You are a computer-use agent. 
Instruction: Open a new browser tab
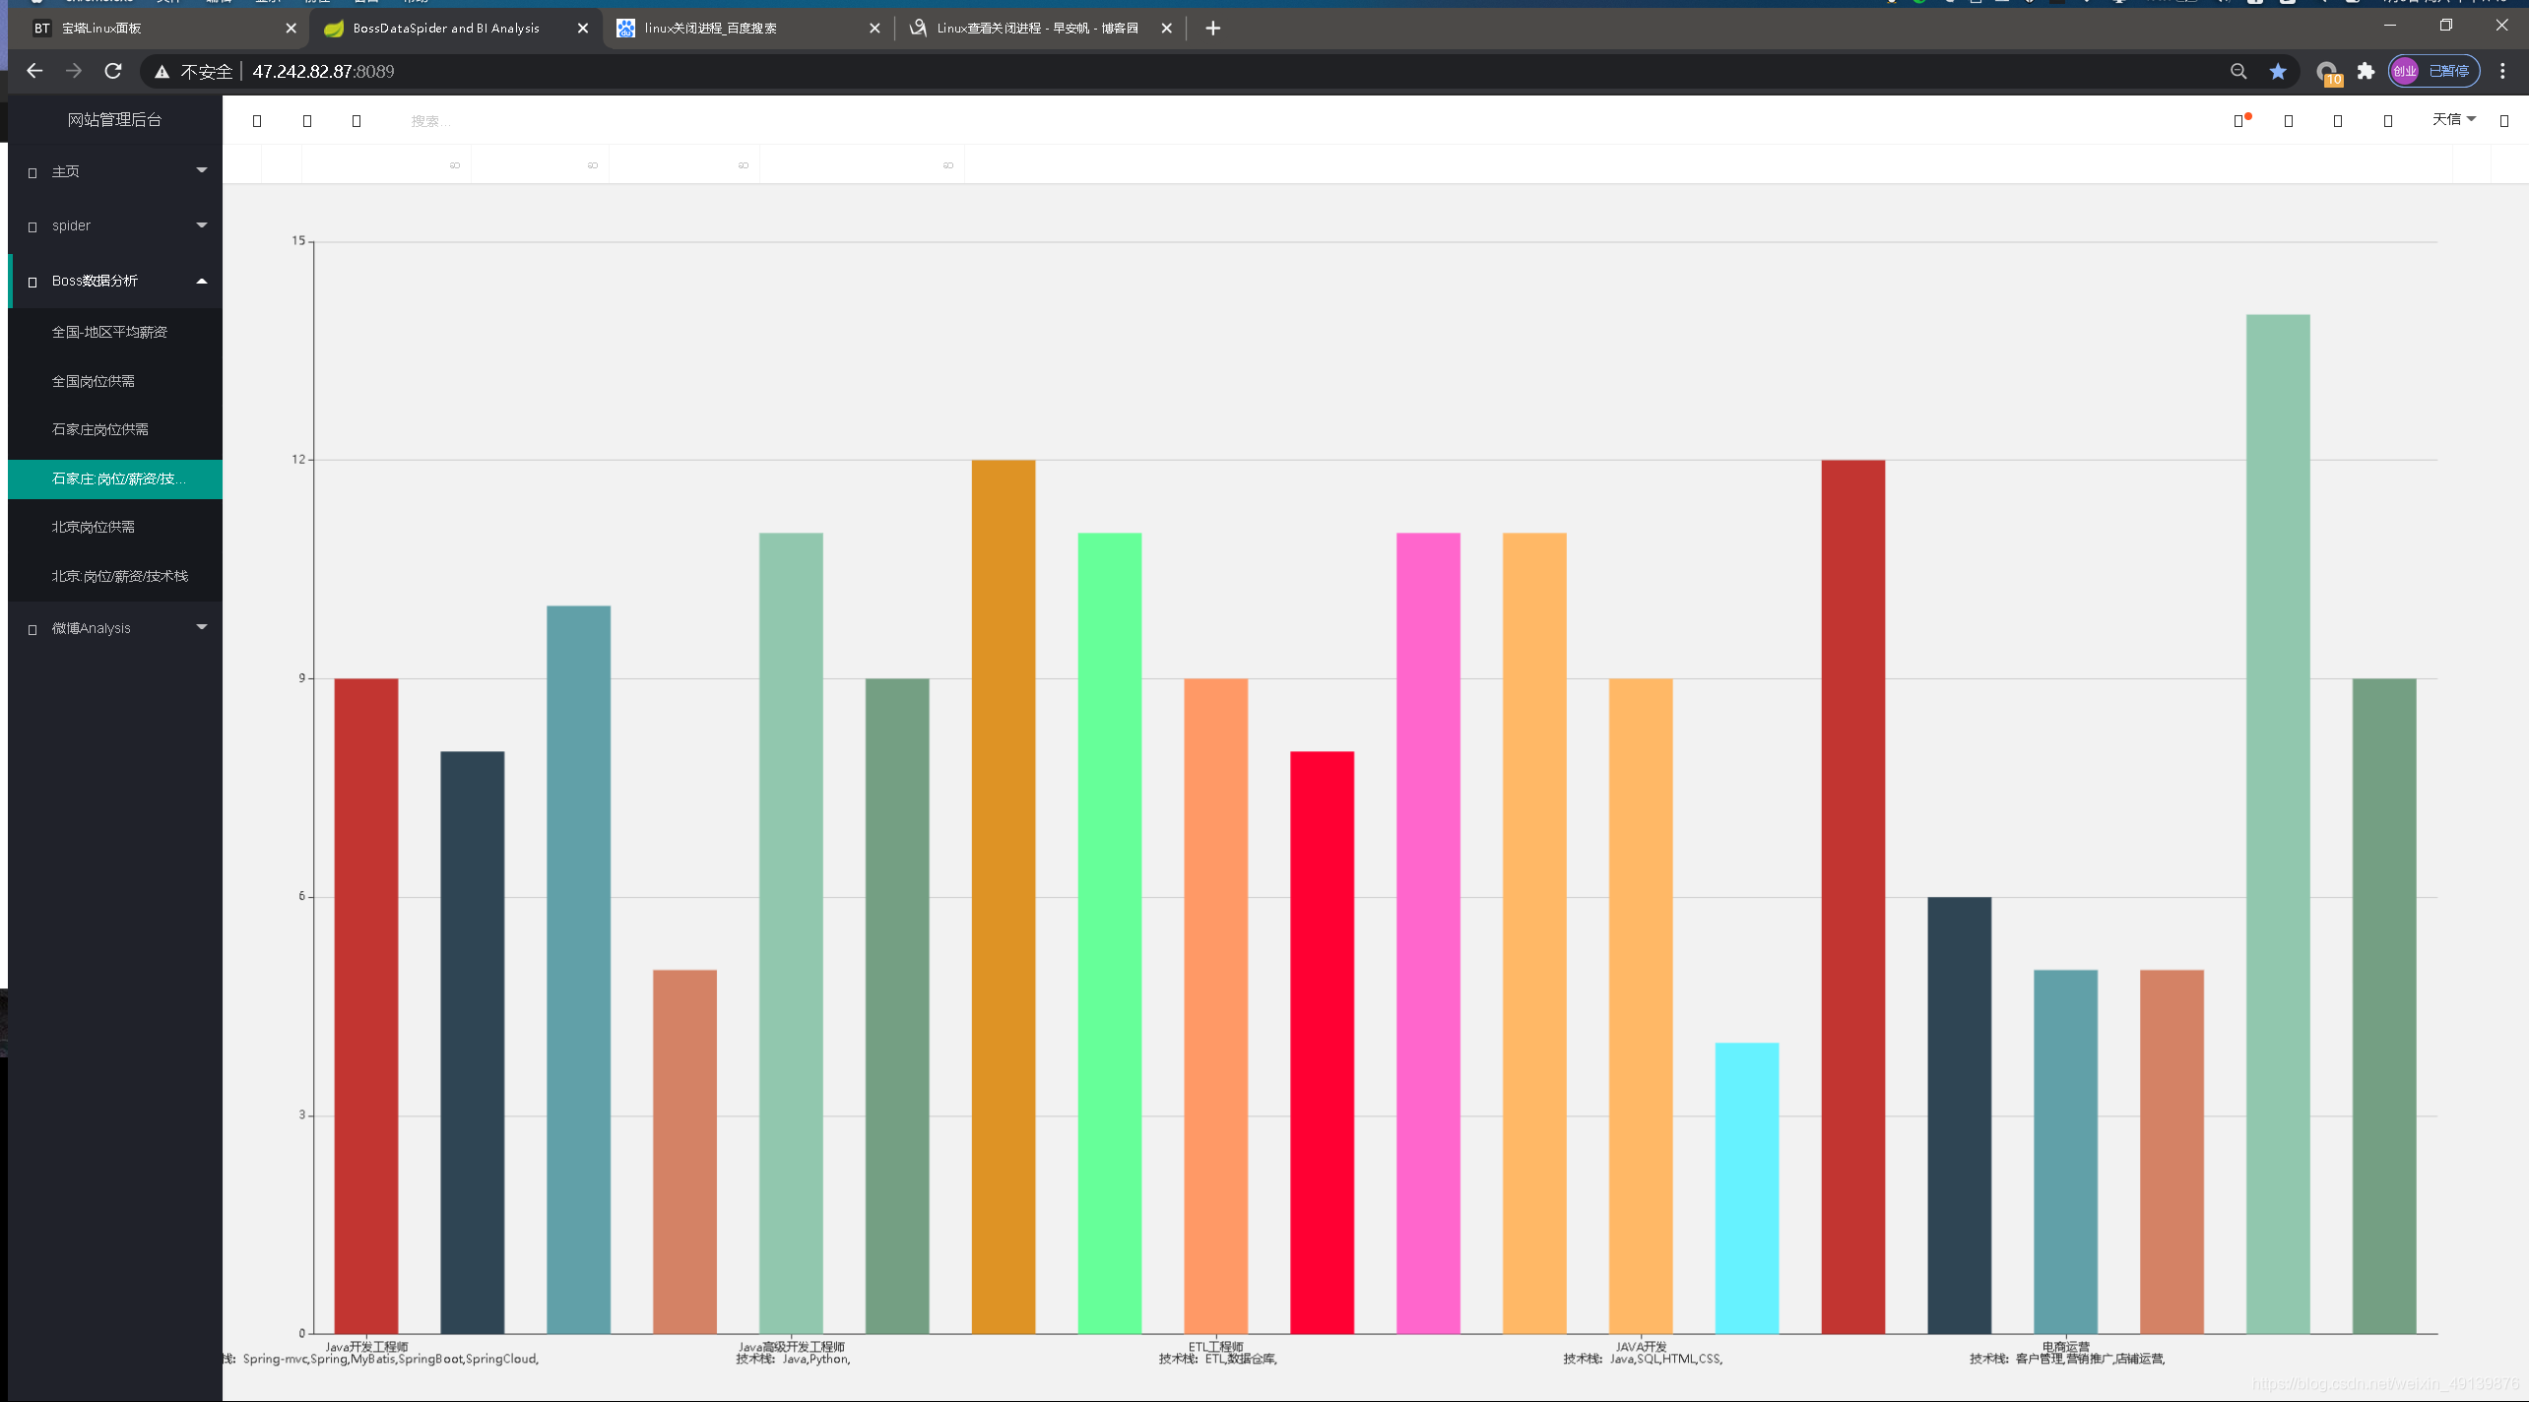tap(1212, 29)
